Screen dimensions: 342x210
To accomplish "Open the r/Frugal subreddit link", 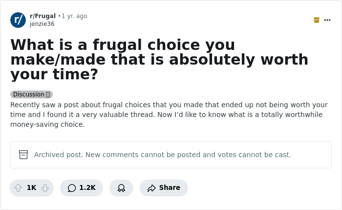I will [43, 16].
